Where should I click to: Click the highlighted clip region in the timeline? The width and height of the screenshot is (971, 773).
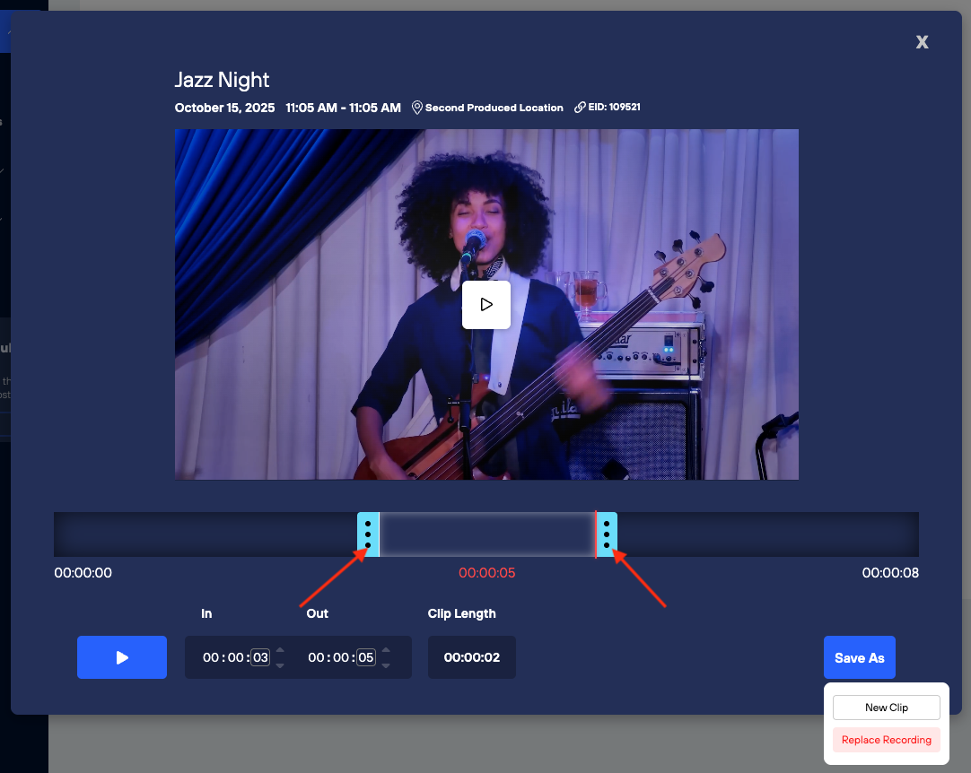[x=487, y=534]
